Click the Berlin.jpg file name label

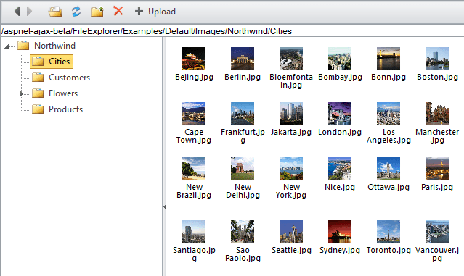(243, 77)
